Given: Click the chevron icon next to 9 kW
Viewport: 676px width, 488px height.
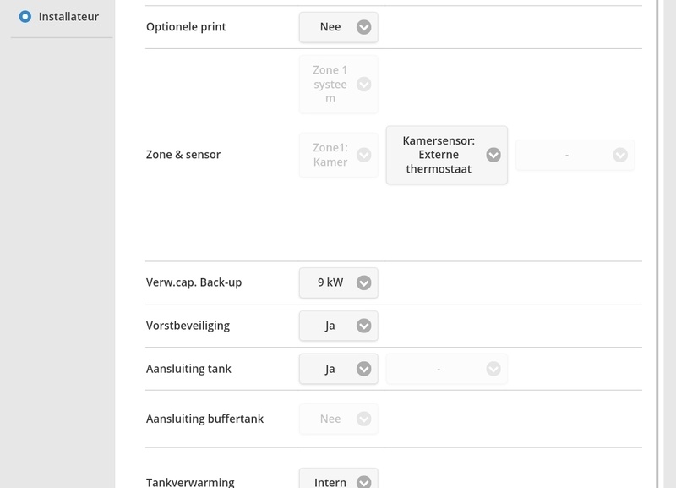Looking at the screenshot, I should coord(363,283).
